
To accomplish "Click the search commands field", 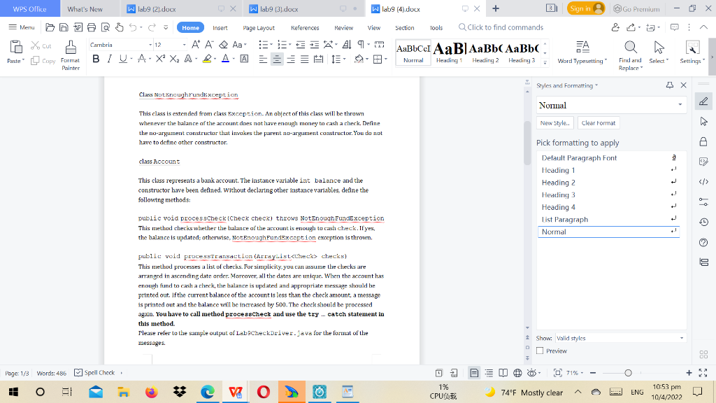I will (501, 27).
